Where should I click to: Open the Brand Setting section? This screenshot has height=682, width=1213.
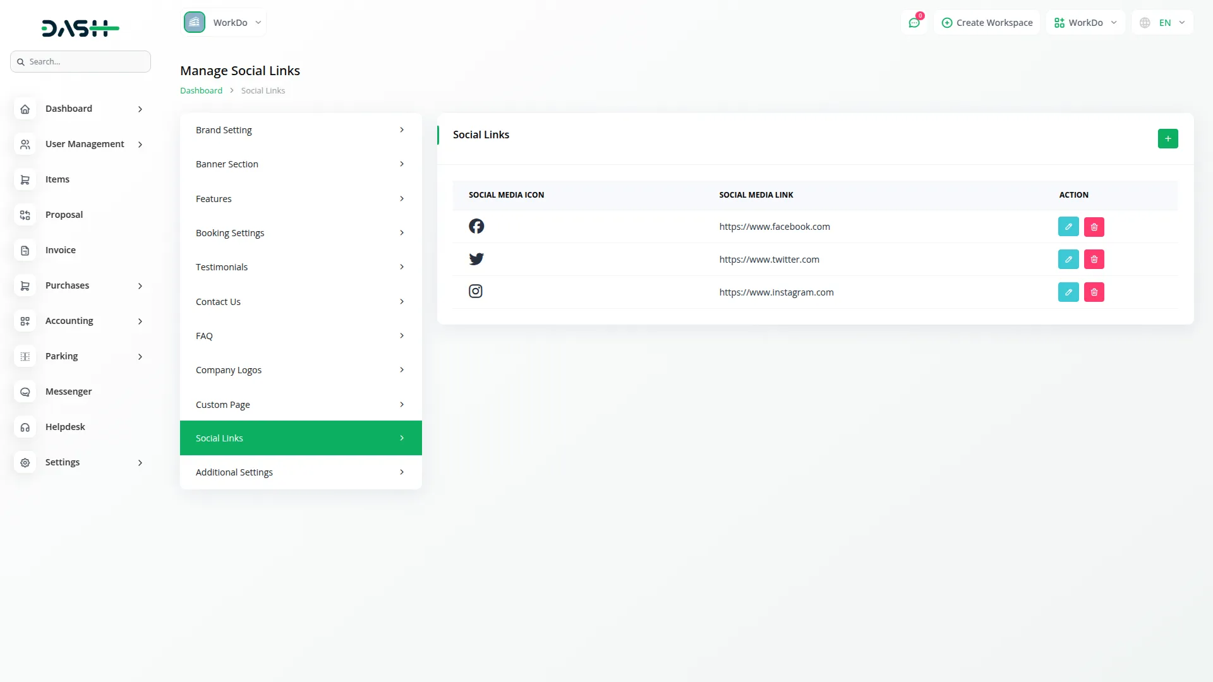[300, 130]
